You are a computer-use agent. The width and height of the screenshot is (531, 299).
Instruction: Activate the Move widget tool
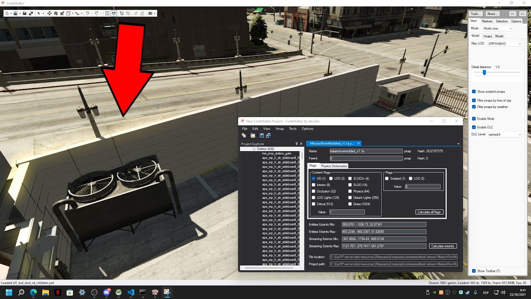coord(49,13)
